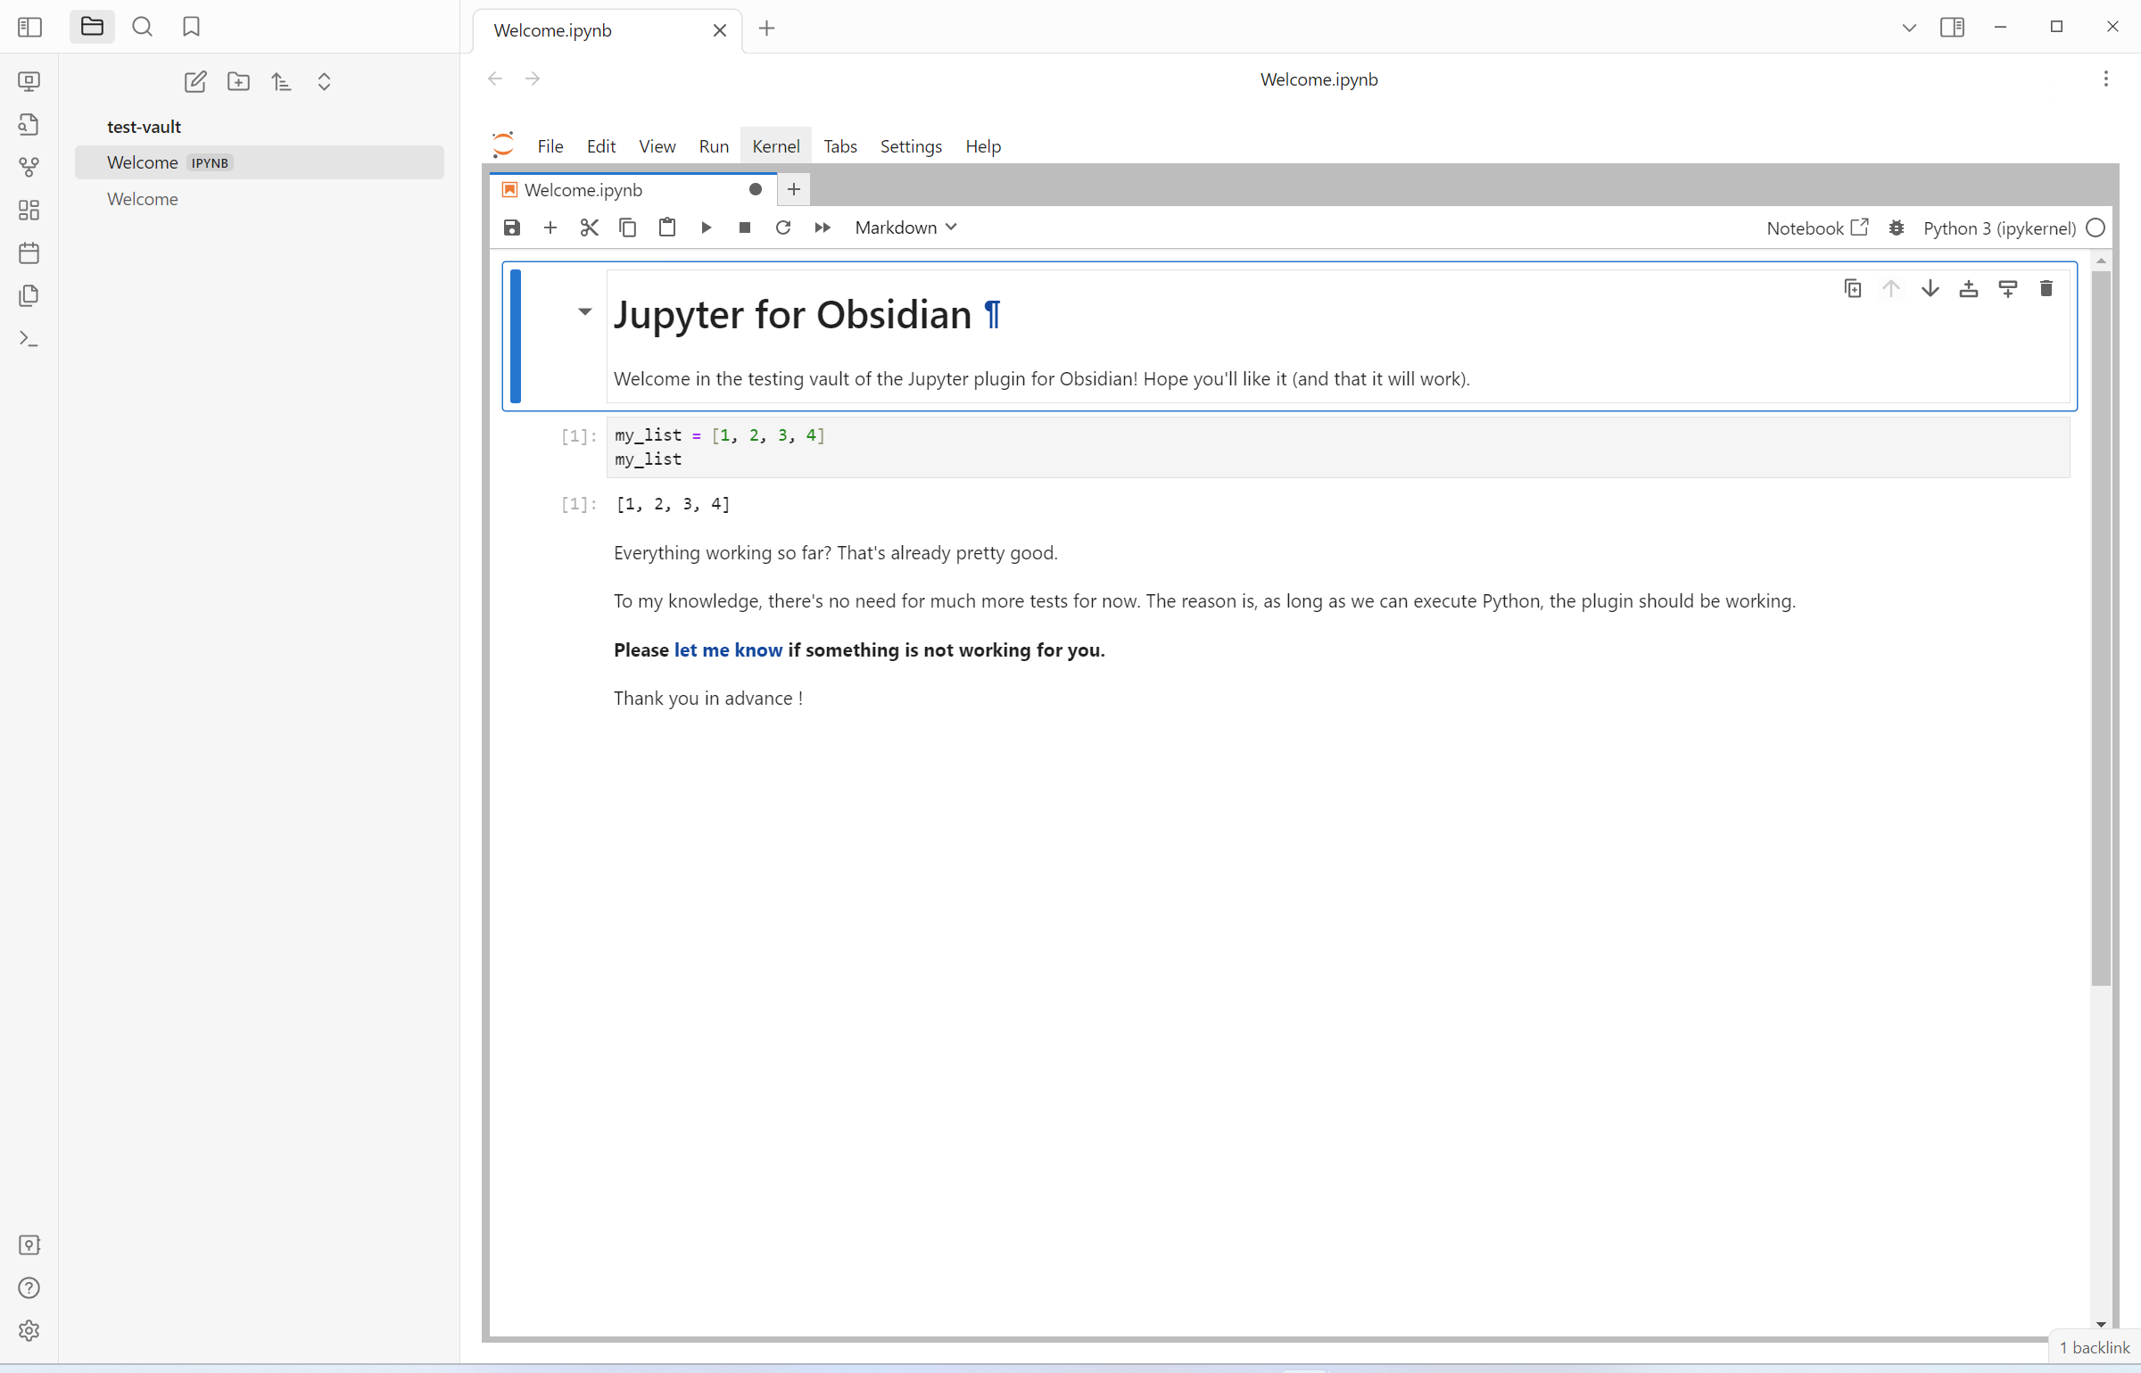This screenshot has height=1373, width=2141.
Task: Click the let me know link
Action: click(727, 649)
